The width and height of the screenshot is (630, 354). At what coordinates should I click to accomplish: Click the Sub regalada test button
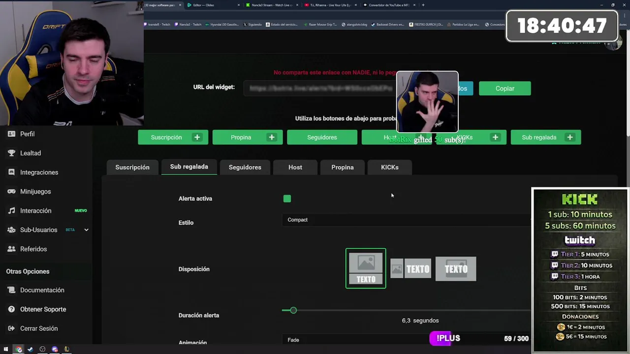click(x=546, y=137)
